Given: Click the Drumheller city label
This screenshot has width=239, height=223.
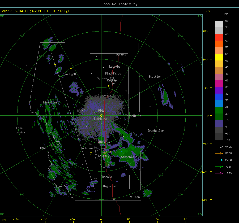Looking at the screenshot, I should pyautogui.click(x=156, y=131).
